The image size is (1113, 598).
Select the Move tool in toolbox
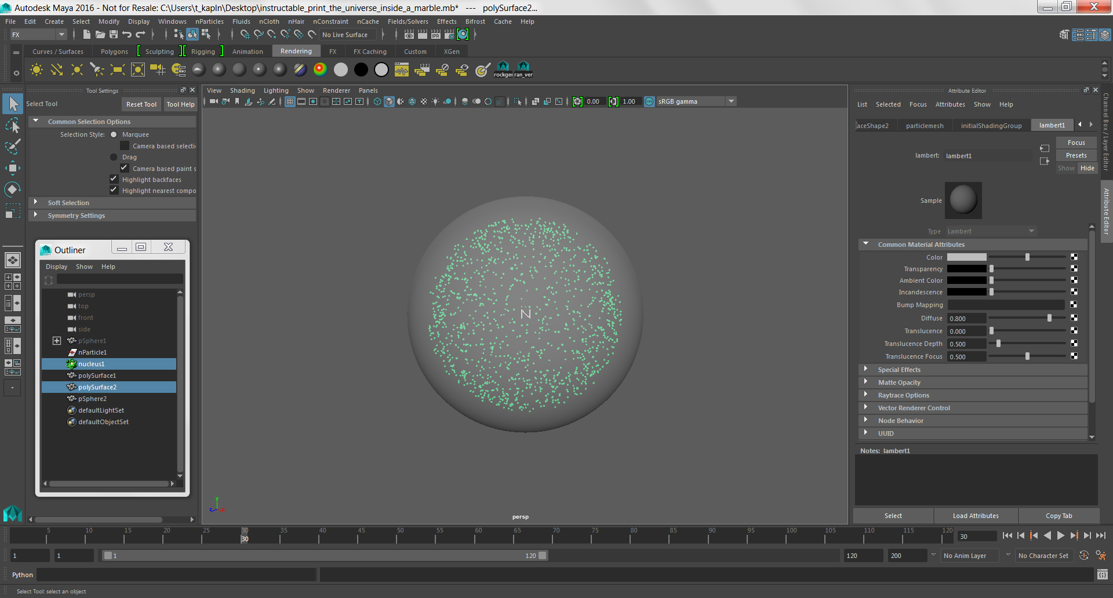12,168
